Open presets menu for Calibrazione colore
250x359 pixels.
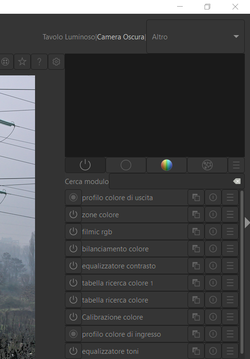(x=230, y=317)
